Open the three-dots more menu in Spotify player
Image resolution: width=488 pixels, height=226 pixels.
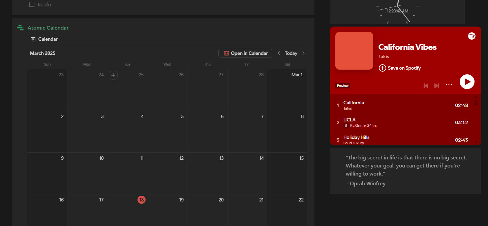coord(449,85)
